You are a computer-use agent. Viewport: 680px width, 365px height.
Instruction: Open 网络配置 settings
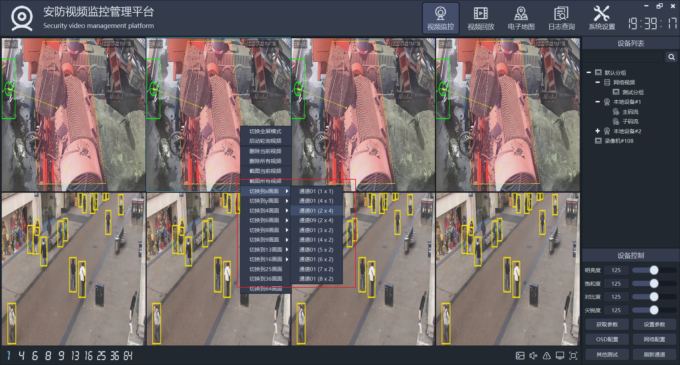[x=654, y=339]
